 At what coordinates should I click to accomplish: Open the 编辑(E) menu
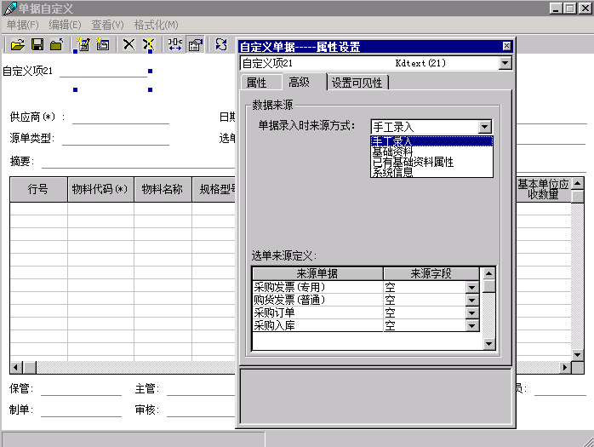point(65,25)
